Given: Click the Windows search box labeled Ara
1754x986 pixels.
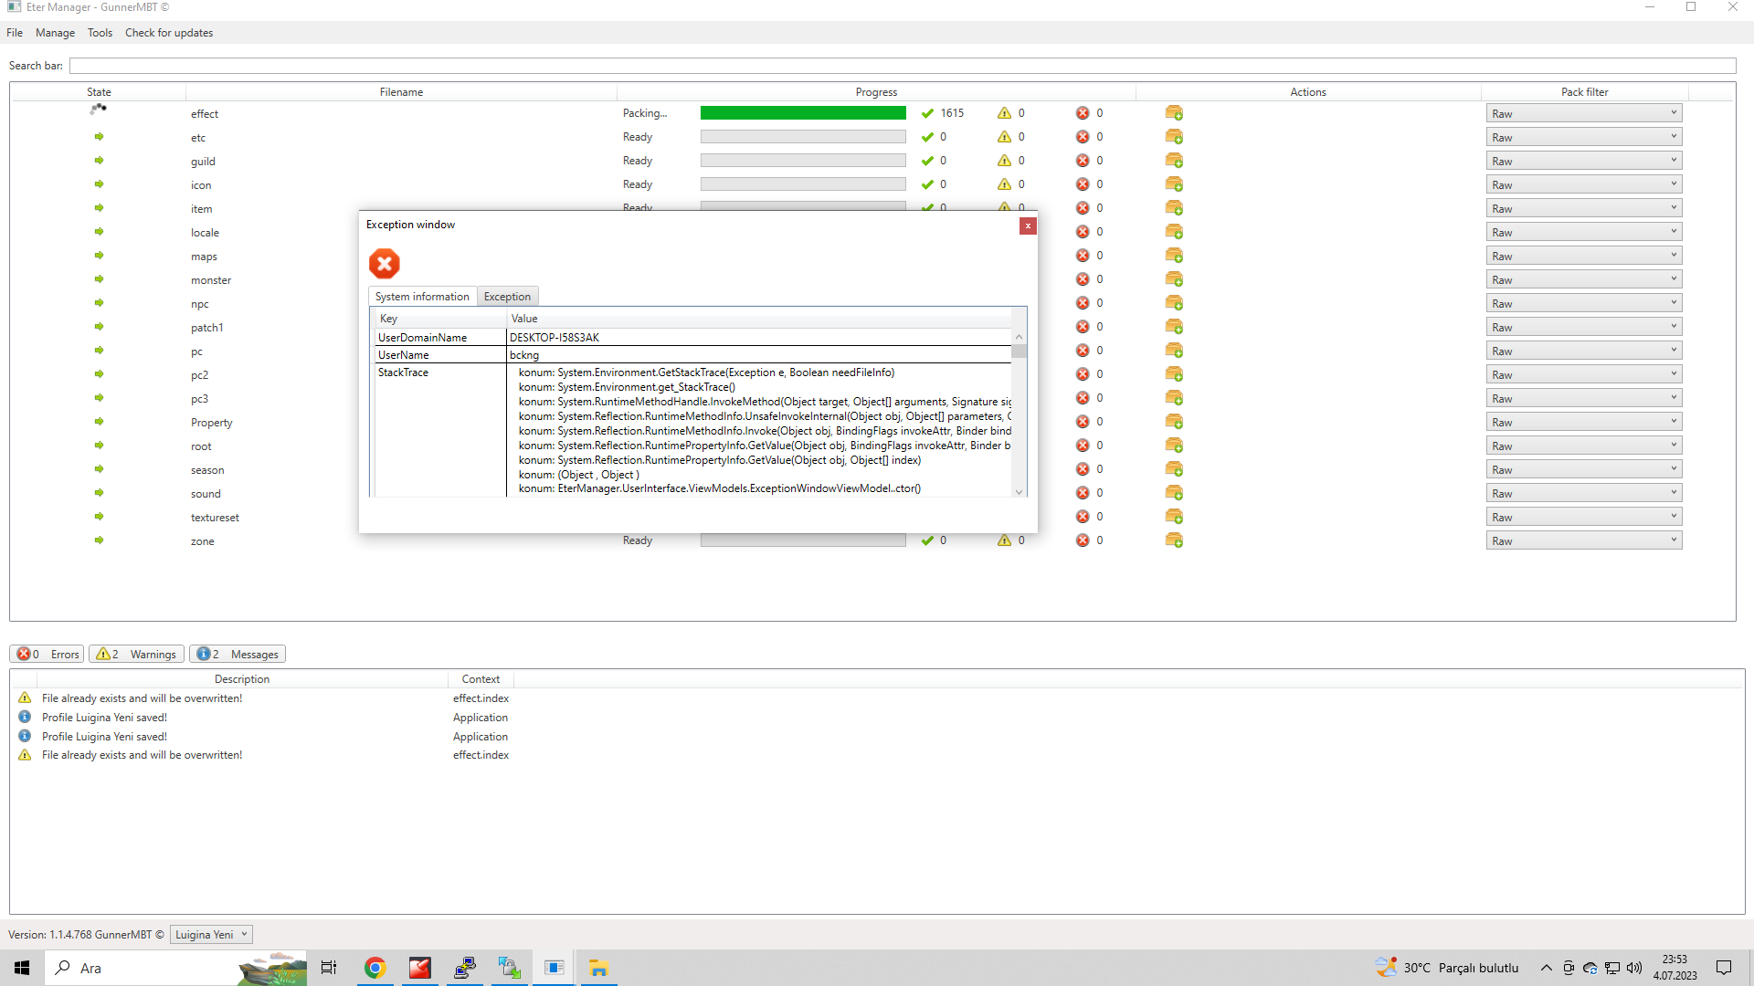Looking at the screenshot, I should tap(176, 968).
